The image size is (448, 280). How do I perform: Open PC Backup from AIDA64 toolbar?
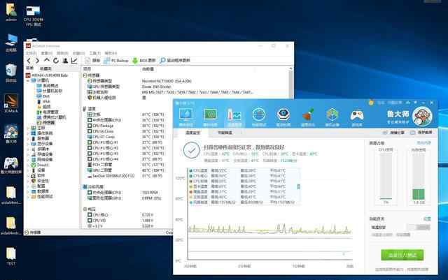(115, 61)
